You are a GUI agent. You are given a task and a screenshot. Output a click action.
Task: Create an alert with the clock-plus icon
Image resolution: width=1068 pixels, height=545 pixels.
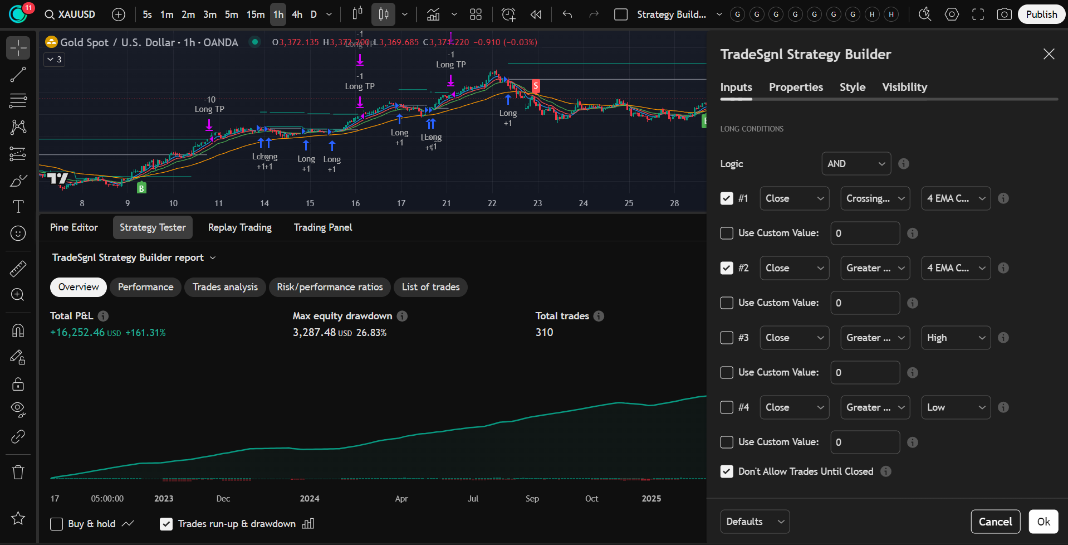click(508, 14)
